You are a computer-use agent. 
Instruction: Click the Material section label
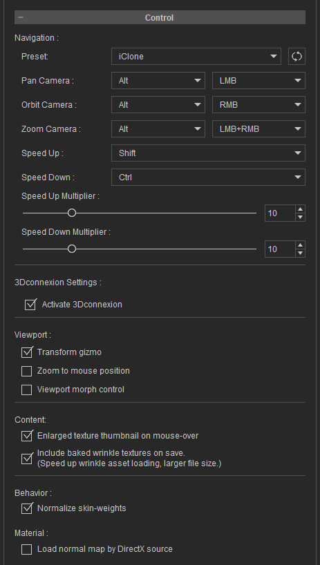point(31,533)
